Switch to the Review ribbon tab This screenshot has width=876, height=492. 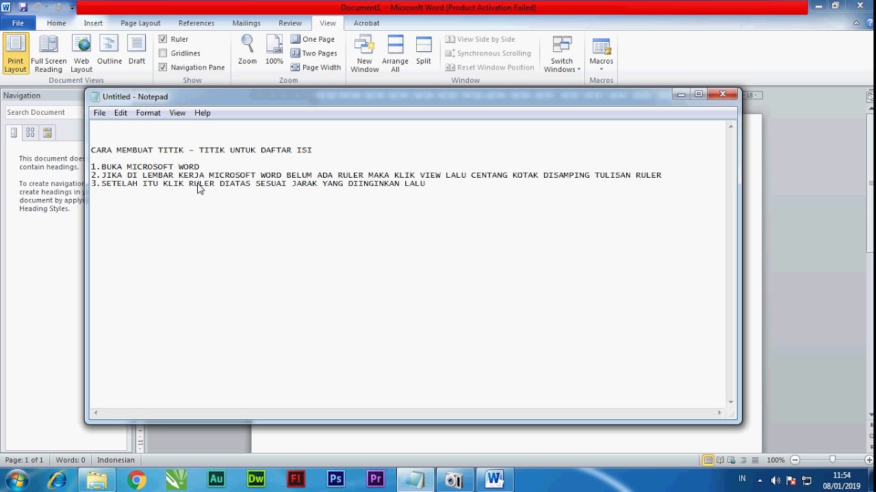coord(290,23)
